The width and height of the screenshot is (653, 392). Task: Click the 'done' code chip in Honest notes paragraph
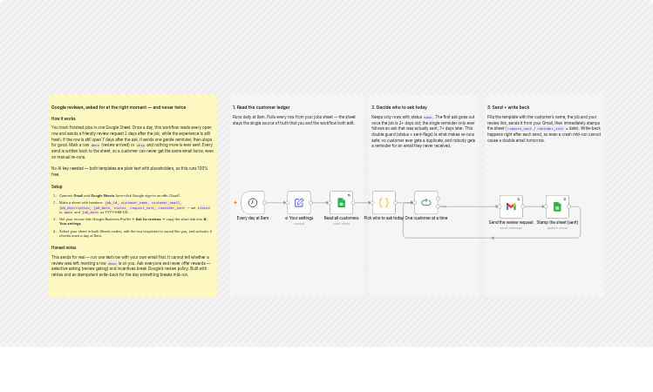(112, 264)
